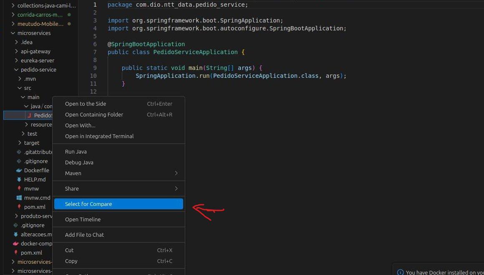Screen dimensions: 484x275
Task: Select Copy from context menu
Action: click(x=118, y=261)
